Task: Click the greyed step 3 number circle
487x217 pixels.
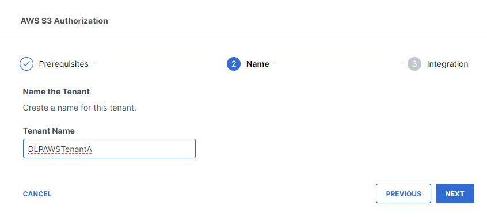Action: (x=414, y=64)
